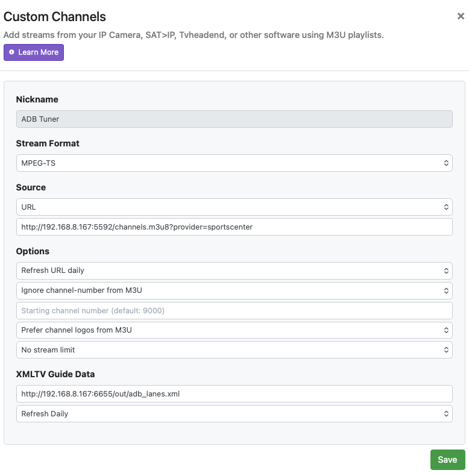Focus the Starting channel number field
Viewport: 469px width, 473px height.
pos(234,311)
